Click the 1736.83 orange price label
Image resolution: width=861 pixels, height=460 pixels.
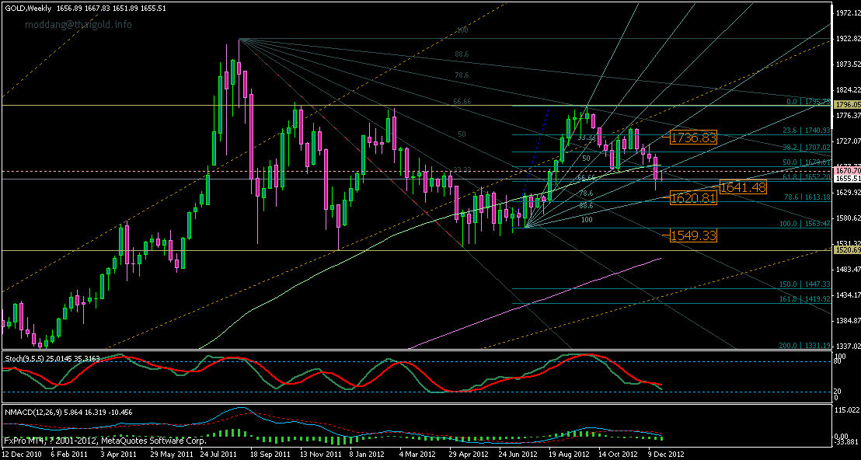pos(693,138)
